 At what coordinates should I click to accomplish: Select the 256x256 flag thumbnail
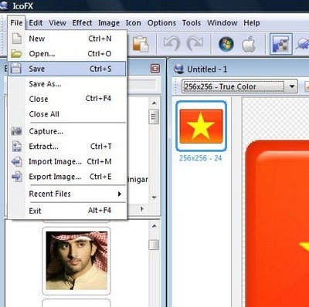[x=201, y=126]
